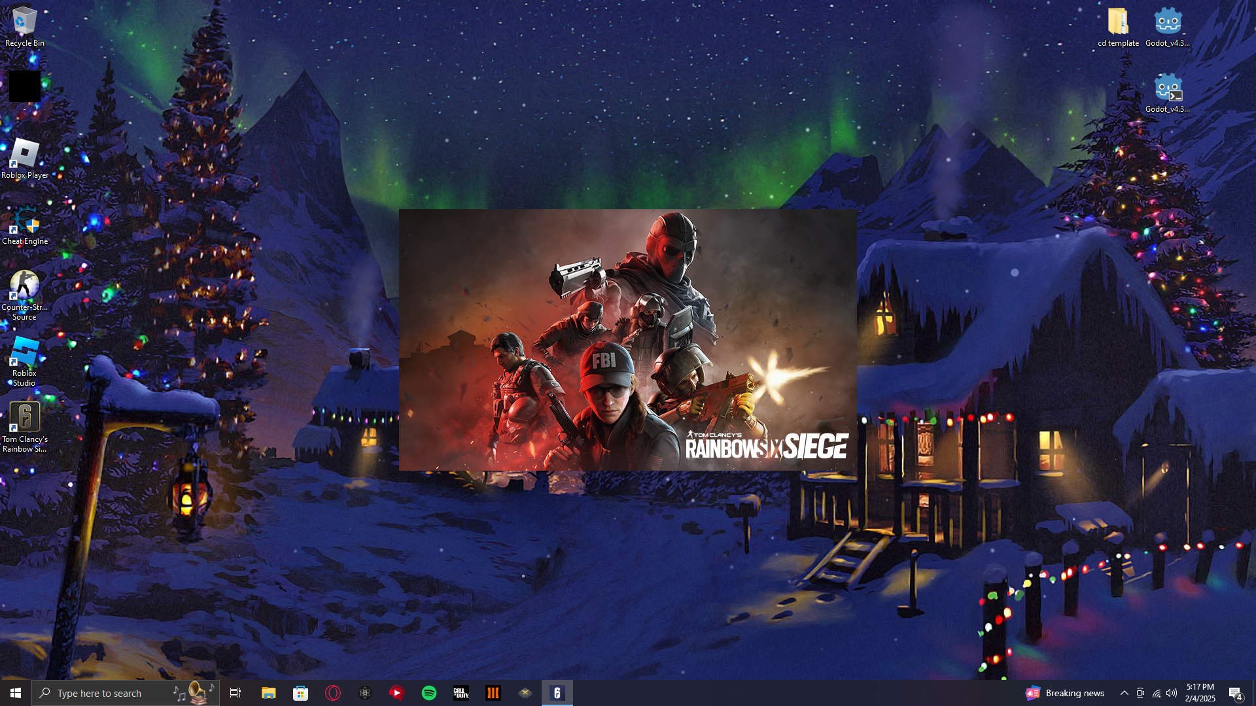
Task: Open the notification action center
Action: click(x=1235, y=693)
